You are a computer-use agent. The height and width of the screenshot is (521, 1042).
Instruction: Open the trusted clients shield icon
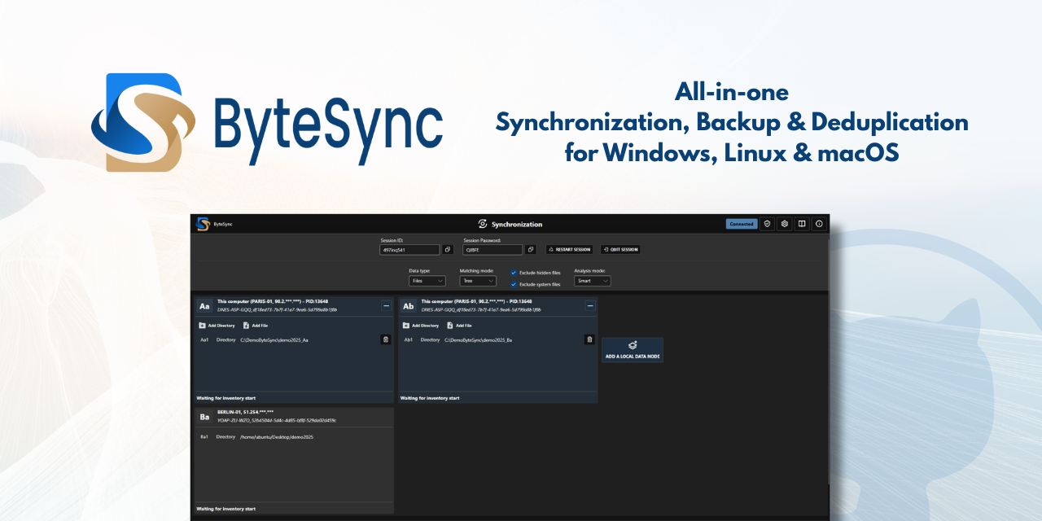767,224
